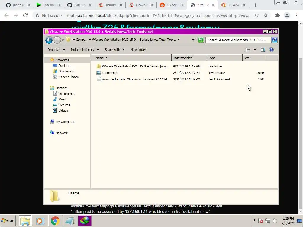Open the Share with menu

coord(115,50)
